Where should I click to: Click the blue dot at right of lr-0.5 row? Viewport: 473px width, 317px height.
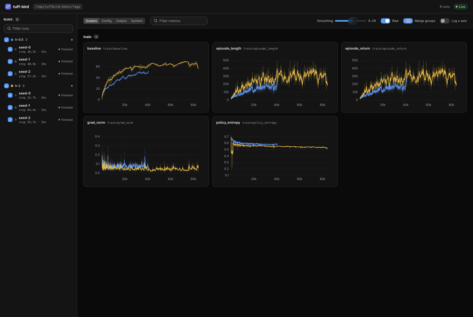(72, 40)
